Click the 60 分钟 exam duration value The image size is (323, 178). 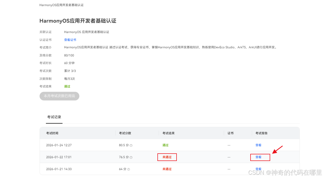[x=69, y=63]
